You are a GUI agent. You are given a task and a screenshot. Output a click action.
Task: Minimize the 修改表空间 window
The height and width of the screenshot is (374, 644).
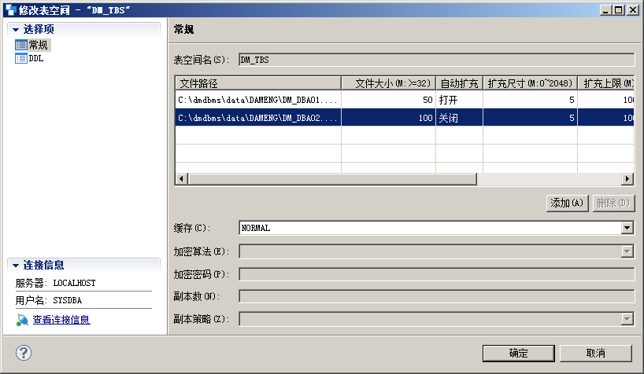(x=605, y=10)
